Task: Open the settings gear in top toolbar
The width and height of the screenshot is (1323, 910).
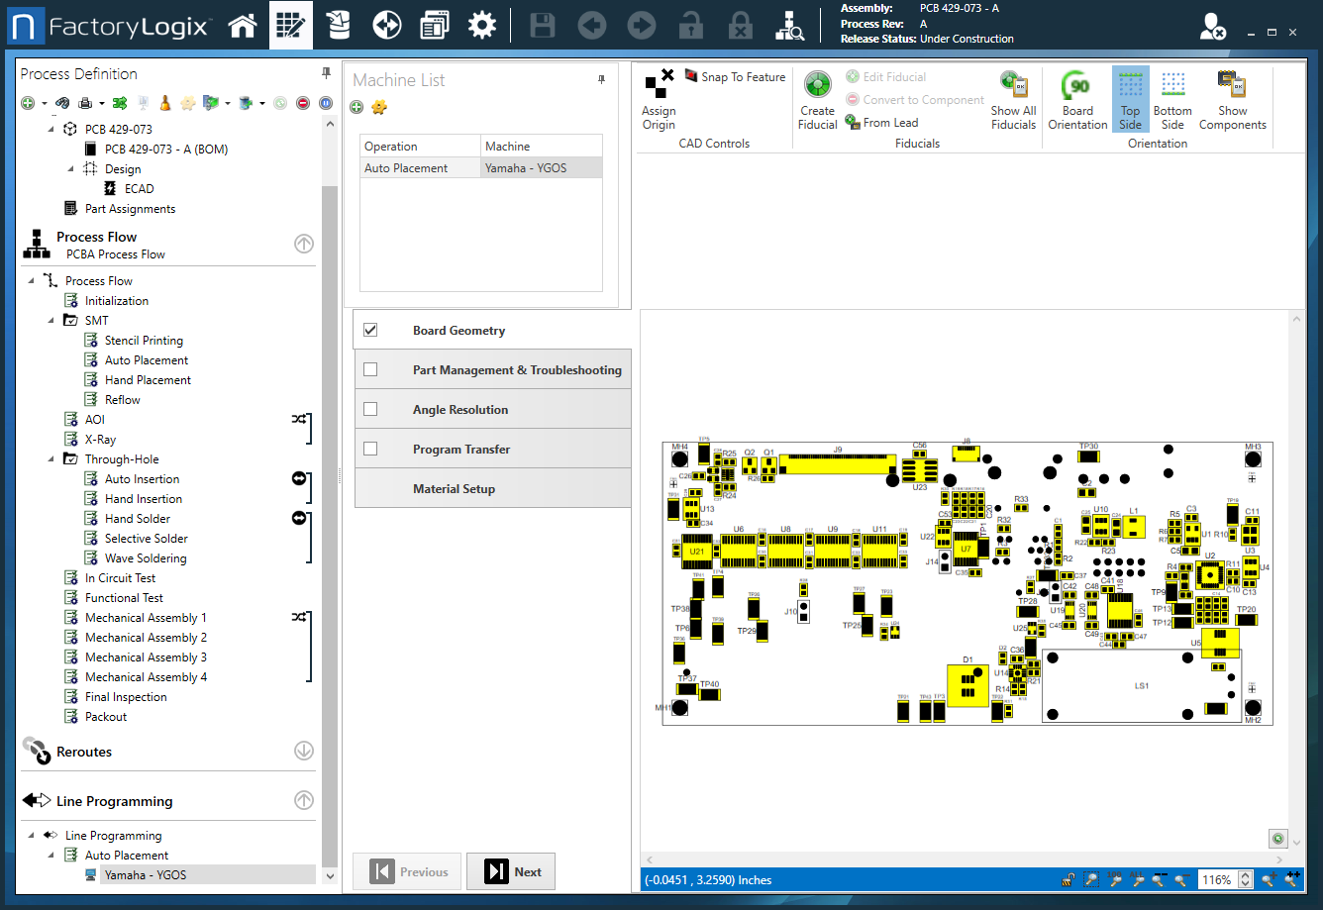Action: point(482,26)
